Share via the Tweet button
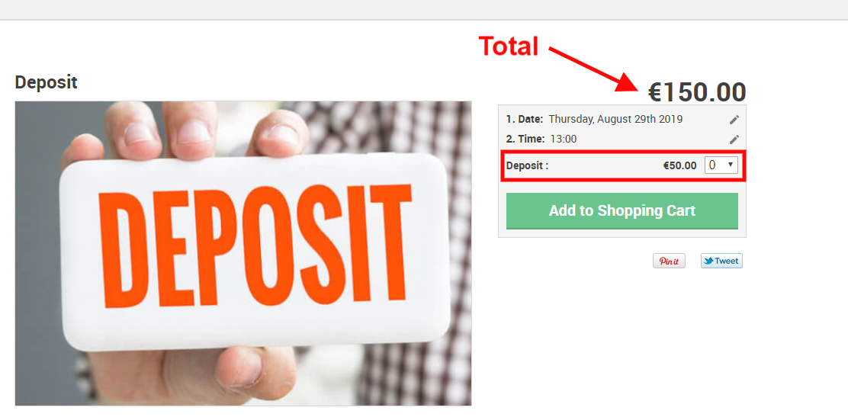This screenshot has width=848, height=417. pyautogui.click(x=721, y=261)
